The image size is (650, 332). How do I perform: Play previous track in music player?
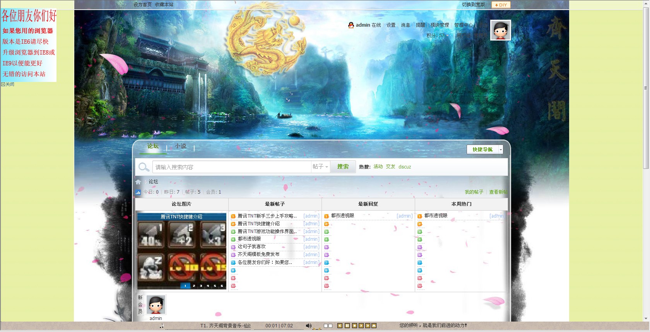coord(340,326)
